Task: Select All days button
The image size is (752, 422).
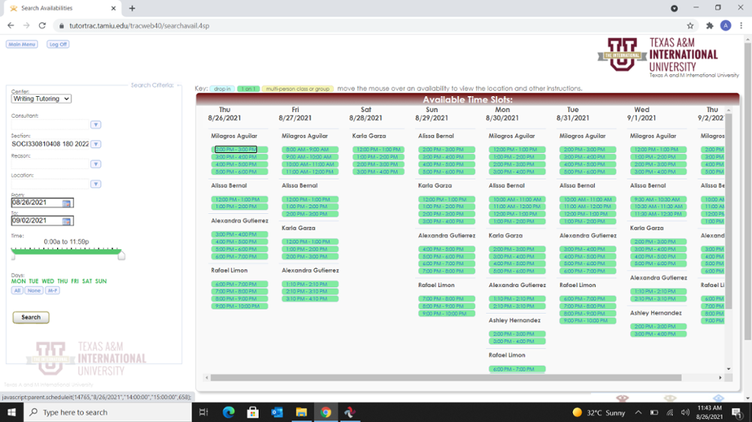Action: pos(17,291)
